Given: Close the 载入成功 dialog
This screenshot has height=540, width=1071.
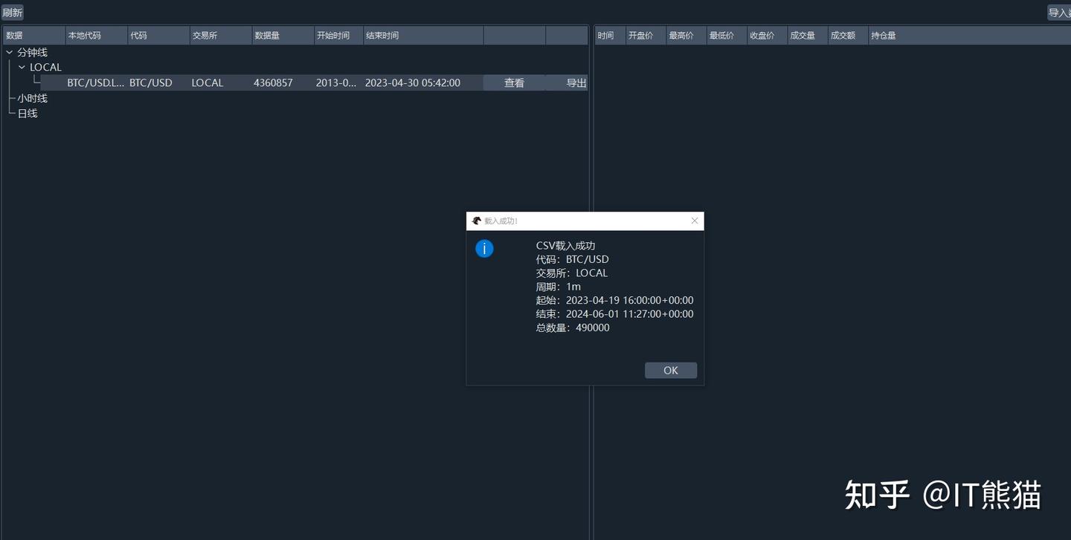Looking at the screenshot, I should [694, 221].
